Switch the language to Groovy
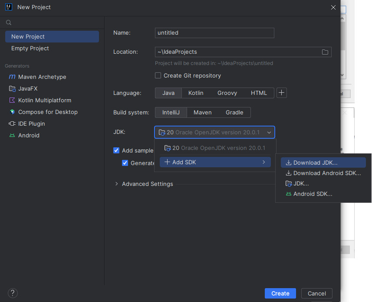This screenshot has width=372, height=302. [x=227, y=93]
